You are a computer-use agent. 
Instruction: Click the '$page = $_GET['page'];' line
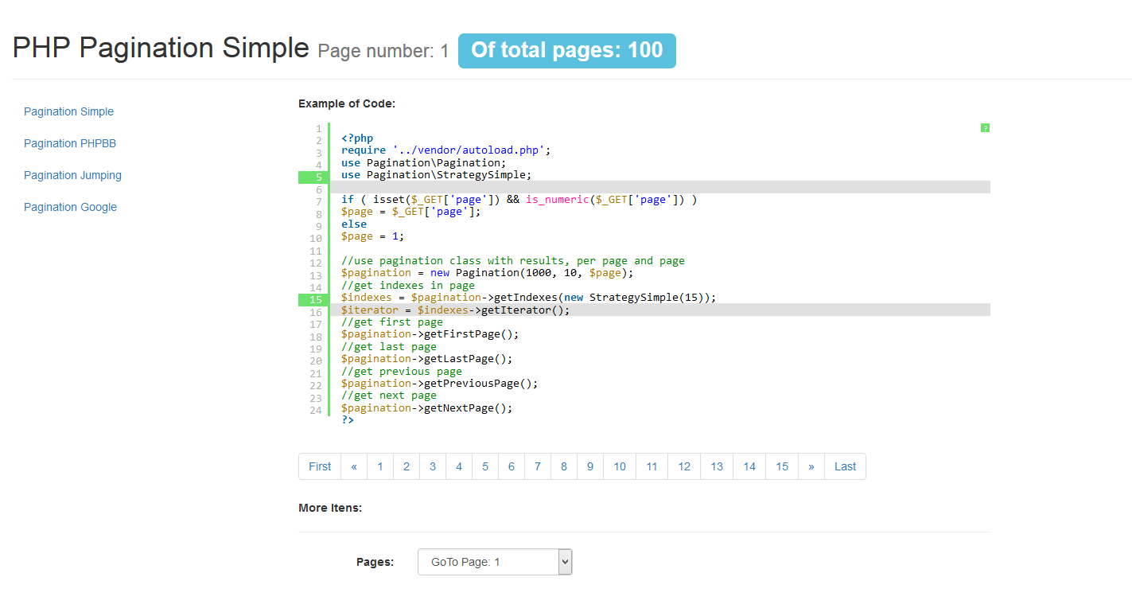click(x=411, y=212)
